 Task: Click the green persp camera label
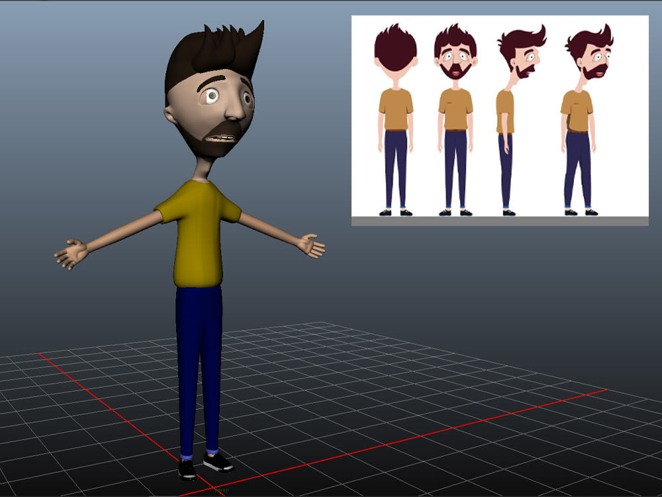(x=221, y=490)
